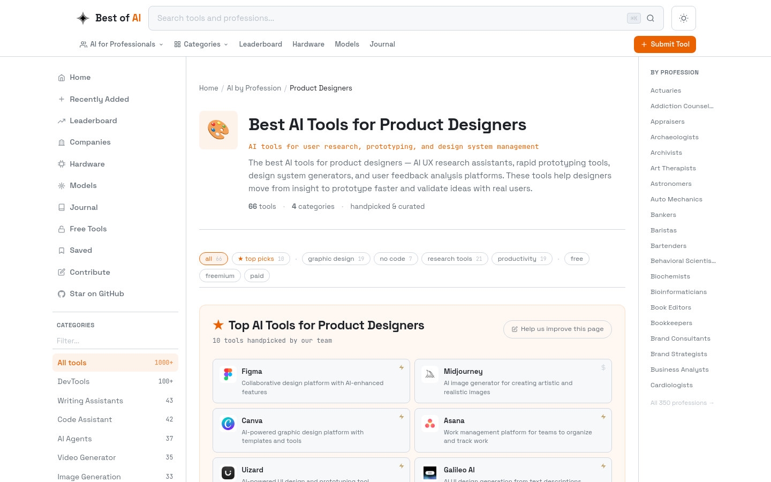Click the search magnifier icon
Viewport: 771px width, 482px height.
tap(651, 18)
